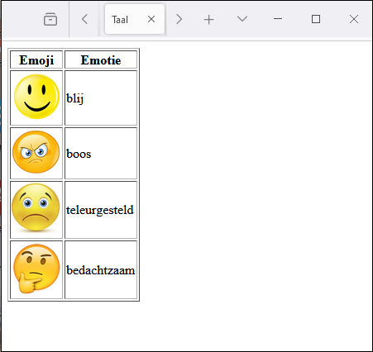Minimize the browser window
This screenshot has height=352, width=373.
pos(278,19)
